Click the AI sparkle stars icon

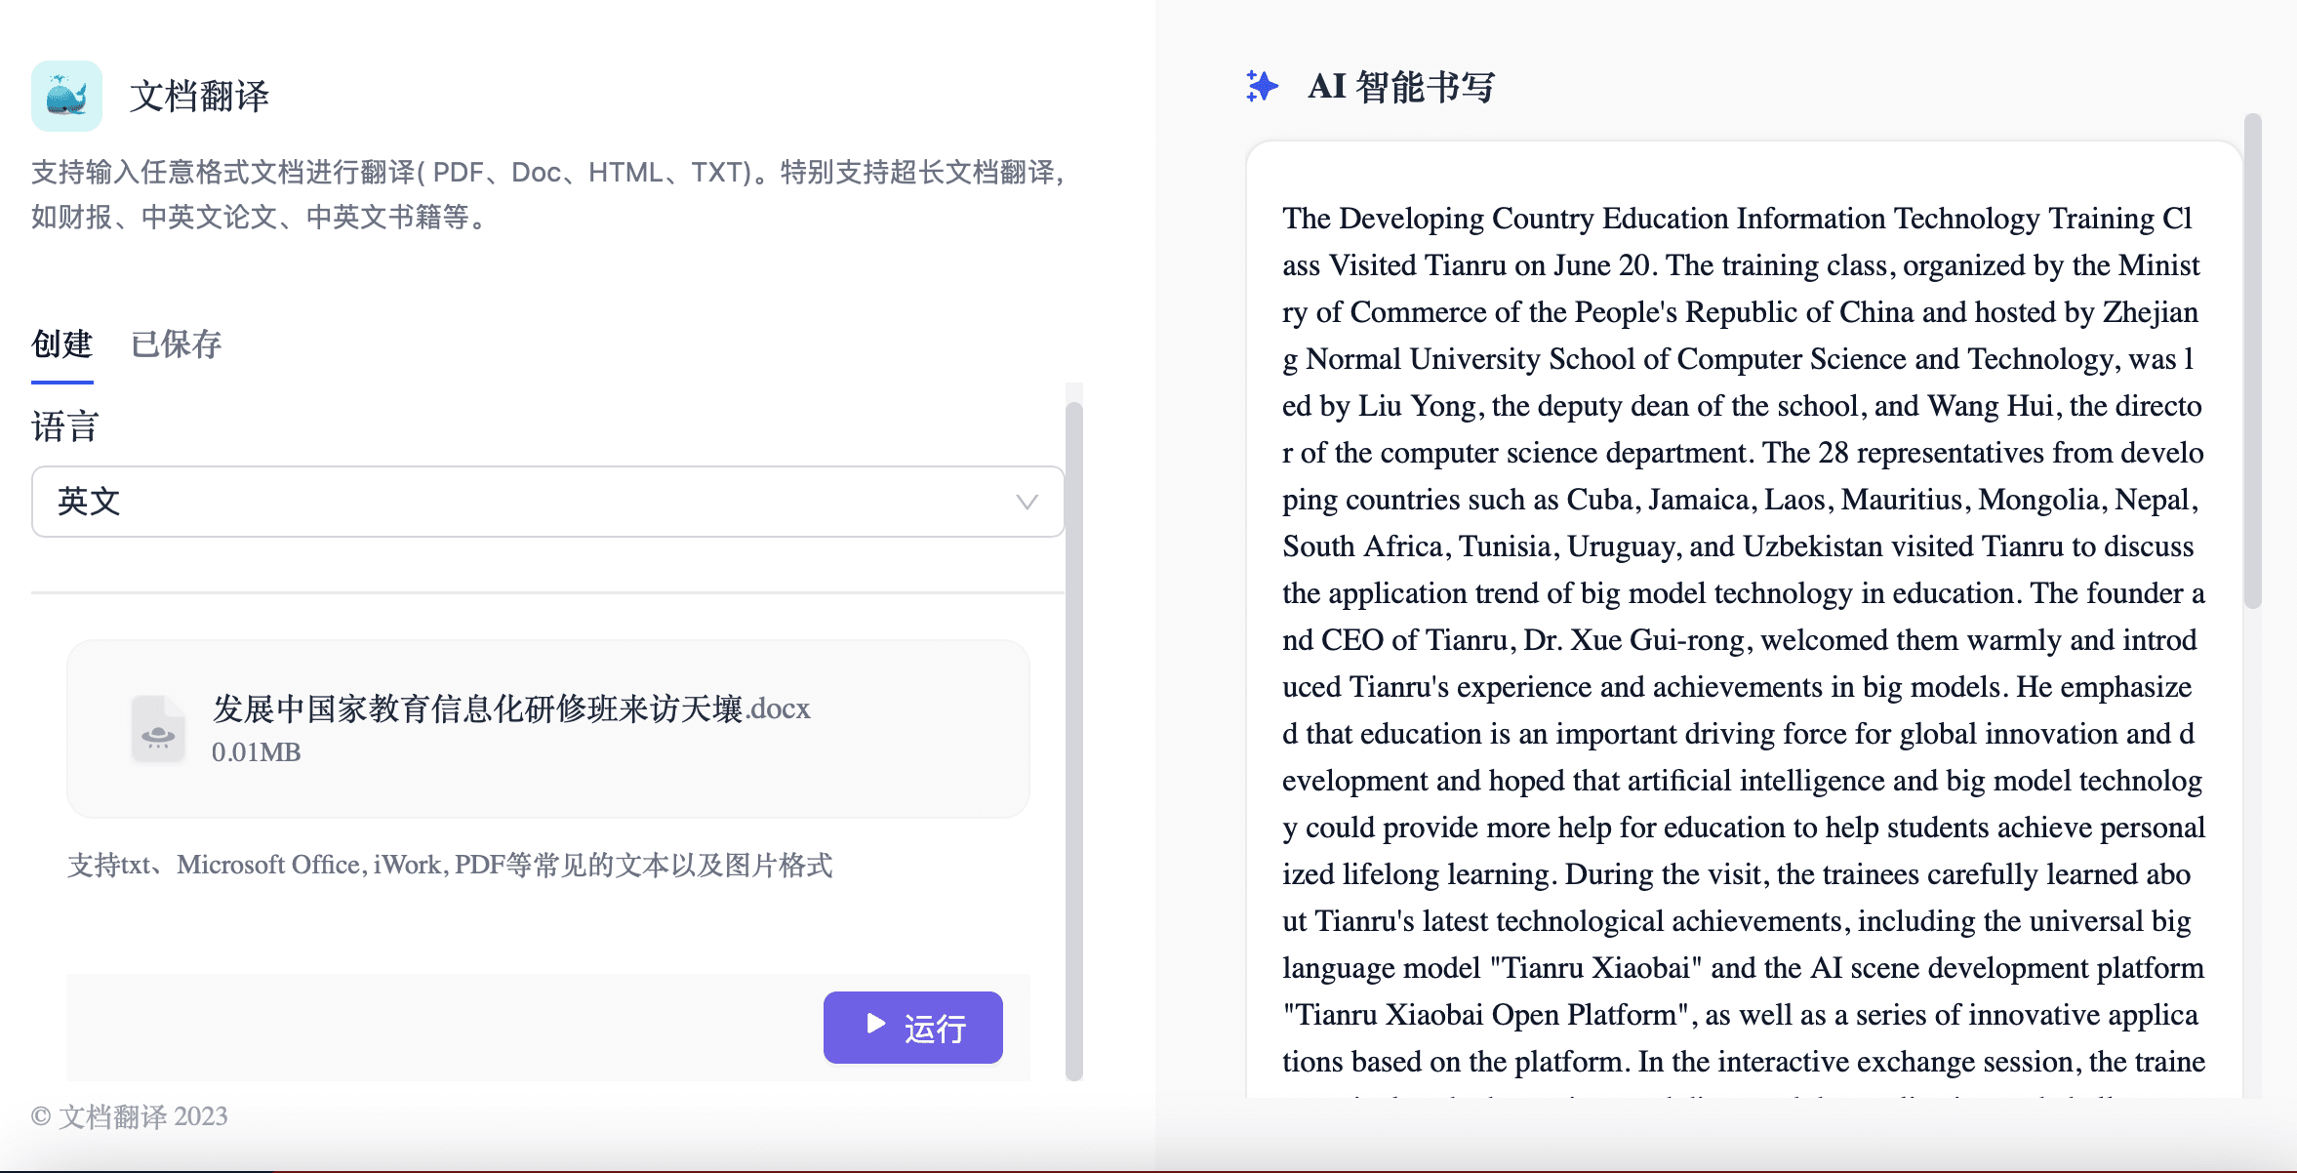1262,87
